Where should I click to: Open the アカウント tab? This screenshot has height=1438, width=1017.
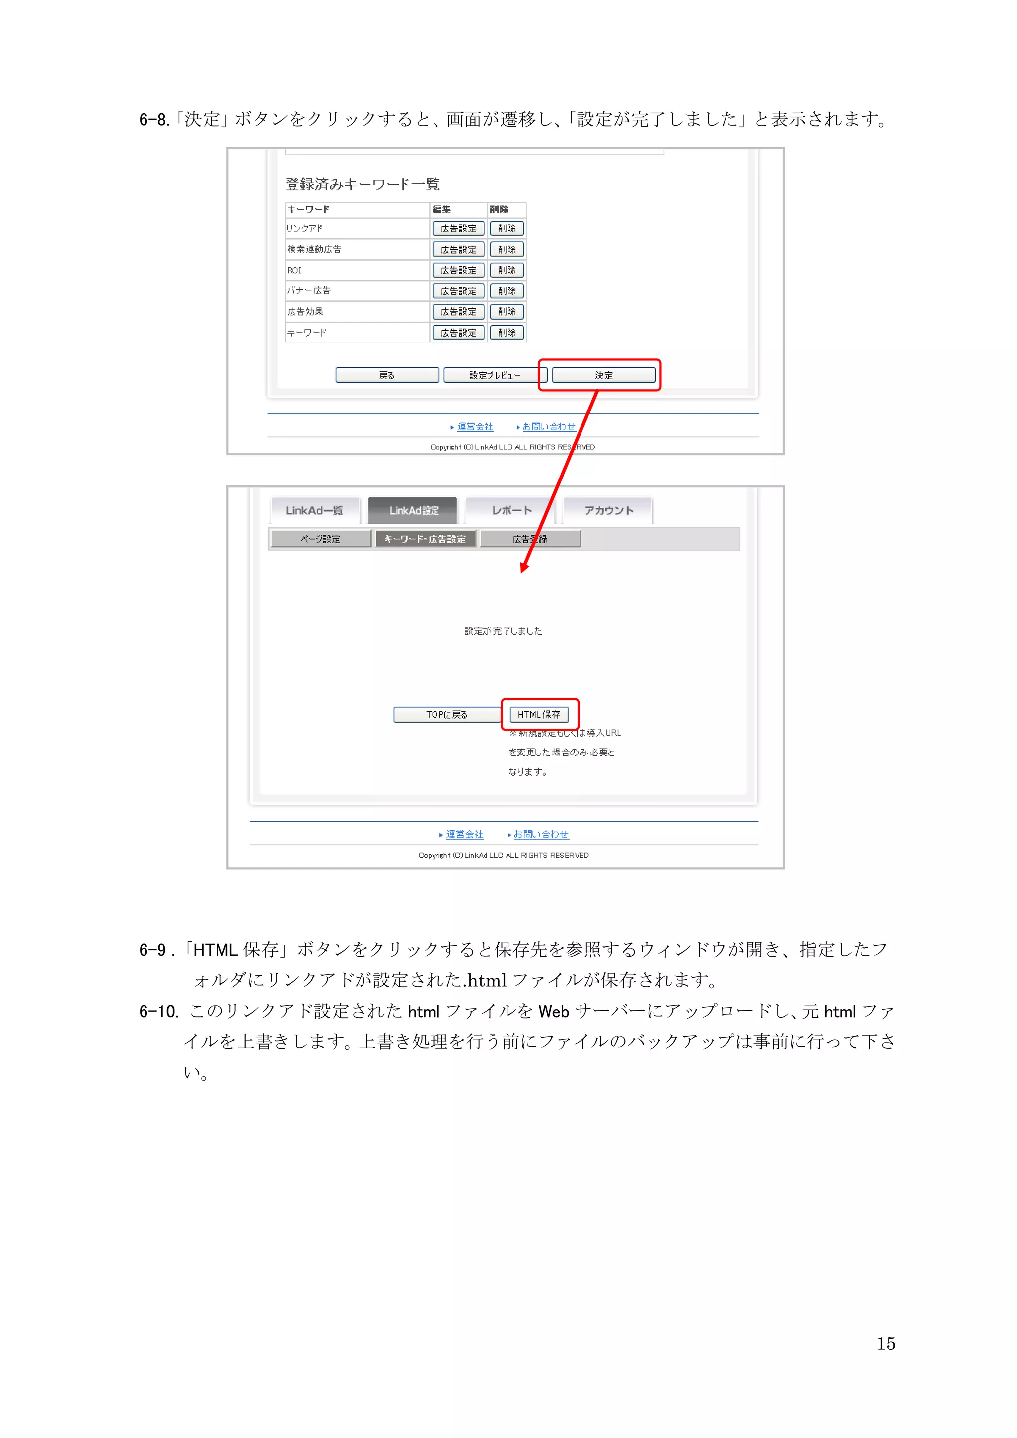click(608, 510)
